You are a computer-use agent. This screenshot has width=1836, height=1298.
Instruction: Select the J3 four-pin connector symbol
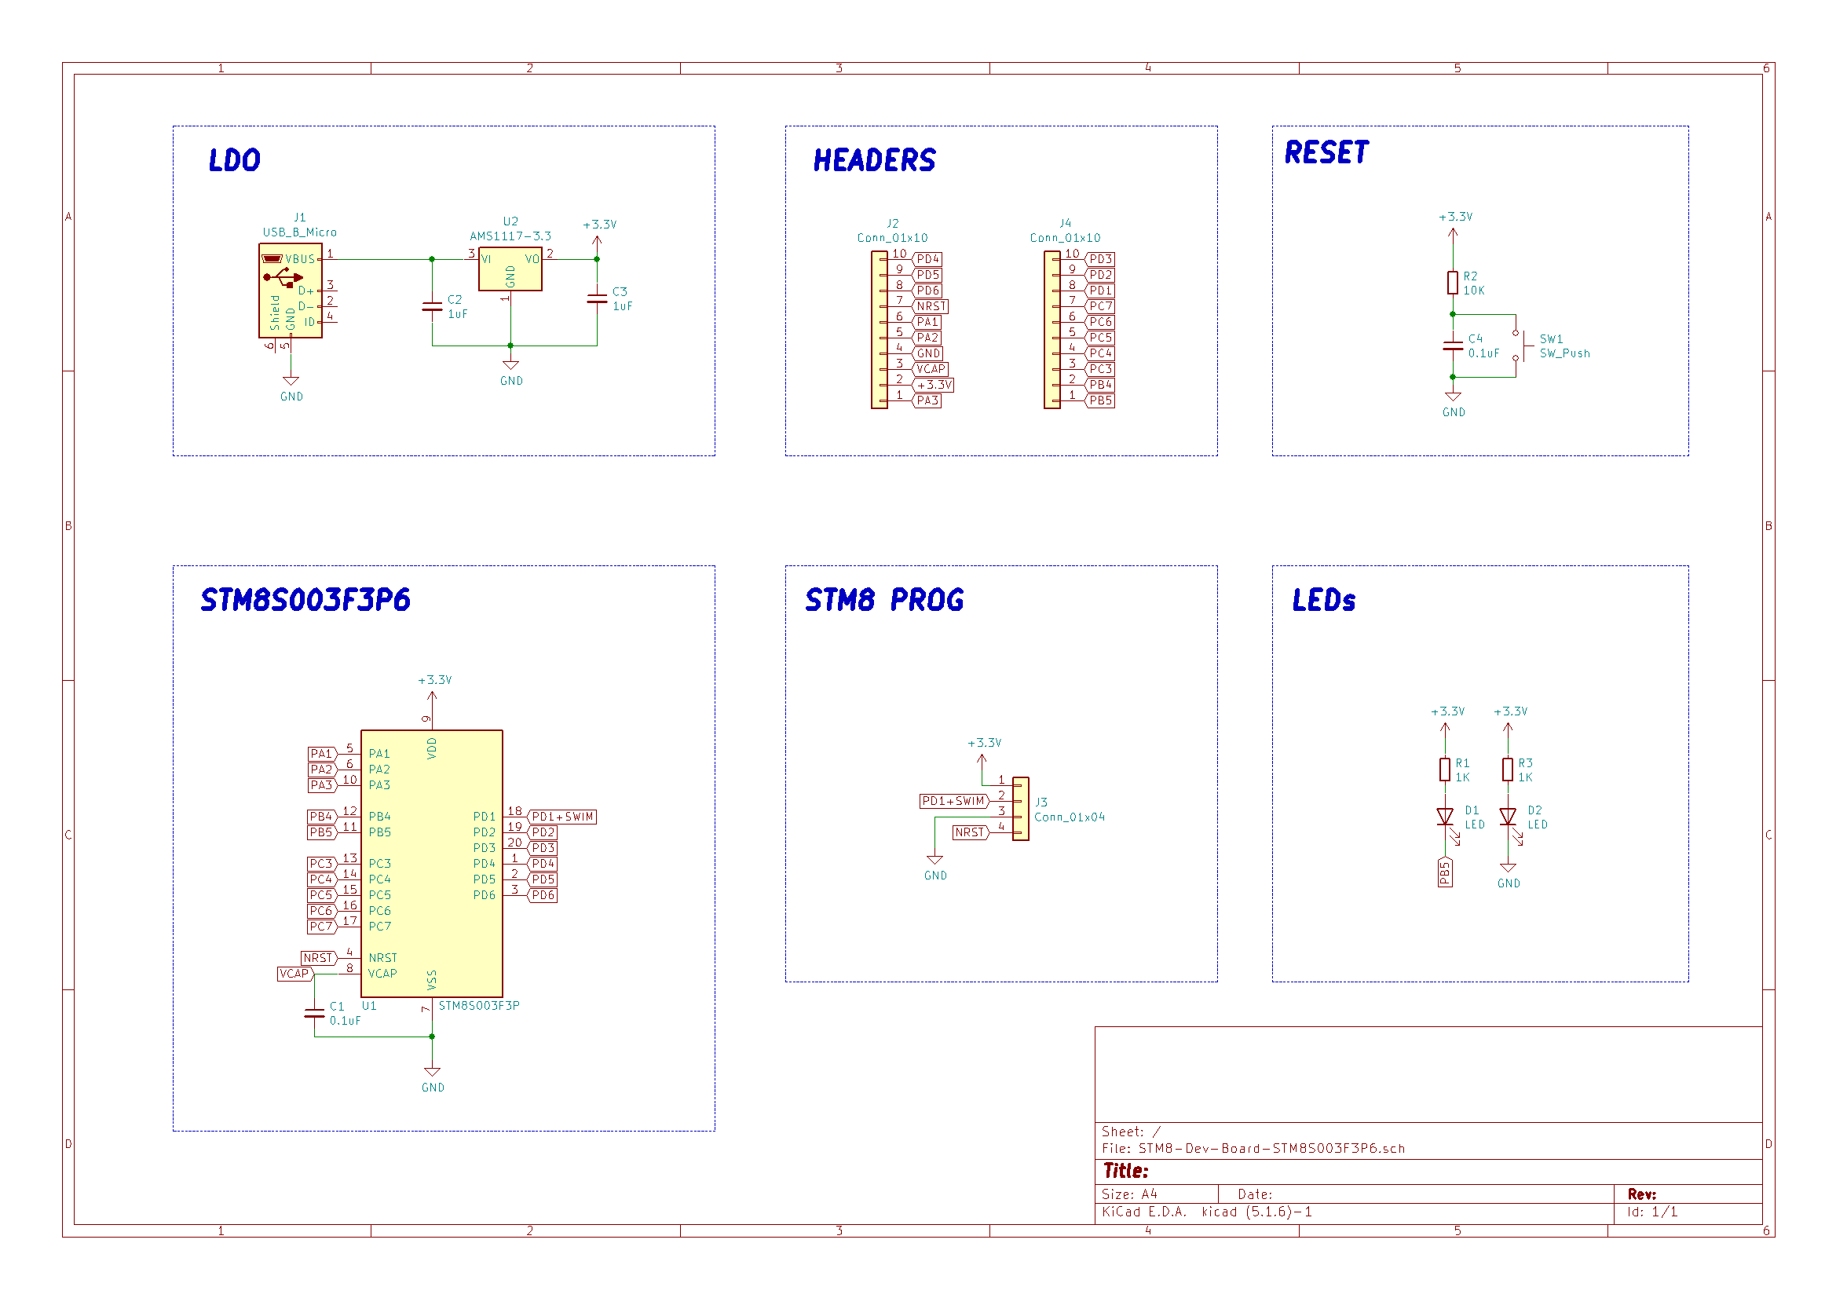(x=1021, y=809)
